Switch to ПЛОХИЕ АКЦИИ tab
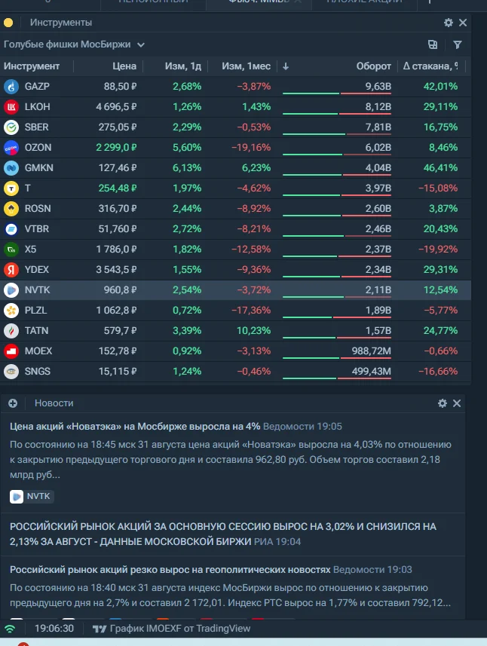Image resolution: width=487 pixels, height=646 pixels. click(364, 2)
